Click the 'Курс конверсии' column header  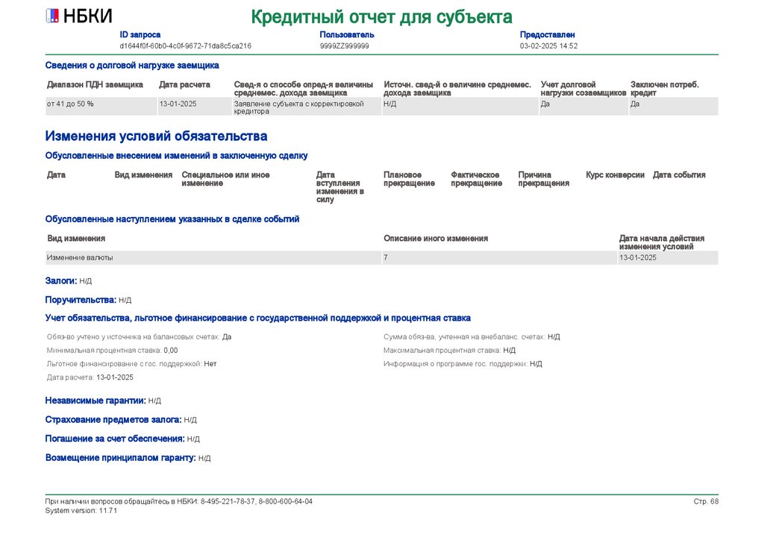[x=615, y=175]
